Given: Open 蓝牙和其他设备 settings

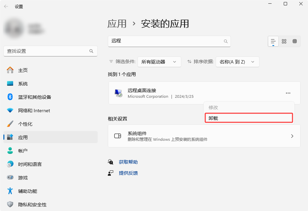Looking at the screenshot, I should (34, 97).
